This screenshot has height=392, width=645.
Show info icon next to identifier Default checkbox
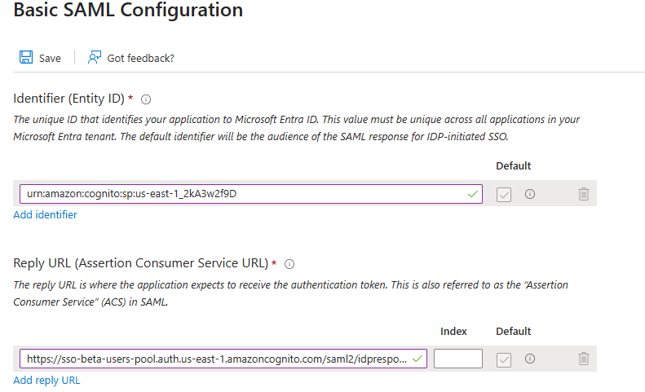click(530, 194)
